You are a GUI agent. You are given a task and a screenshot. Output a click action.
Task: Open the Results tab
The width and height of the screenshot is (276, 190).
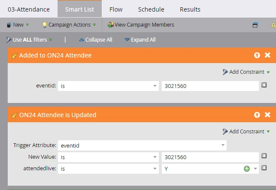[190, 9]
